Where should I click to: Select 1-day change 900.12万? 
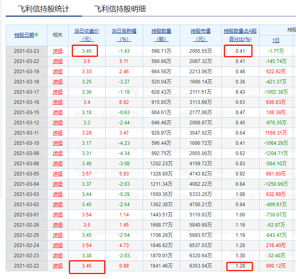pyautogui.click(x=276, y=266)
